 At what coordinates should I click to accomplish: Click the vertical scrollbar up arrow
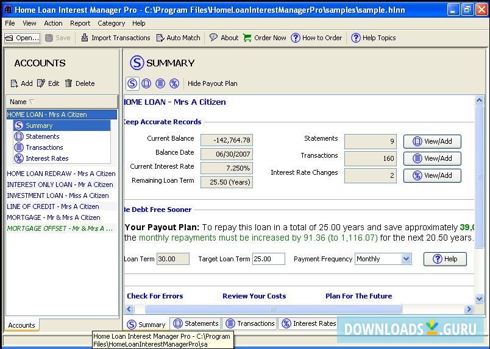click(480, 100)
